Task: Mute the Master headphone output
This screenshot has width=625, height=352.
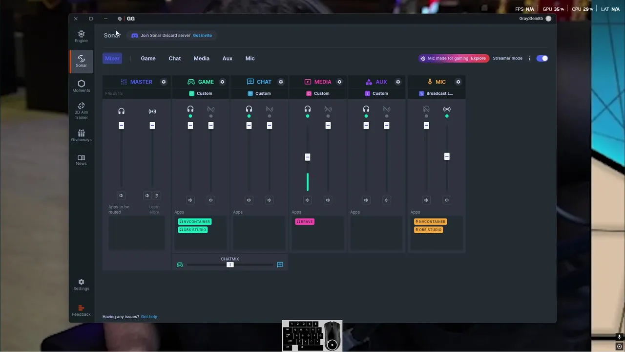Action: (x=121, y=196)
